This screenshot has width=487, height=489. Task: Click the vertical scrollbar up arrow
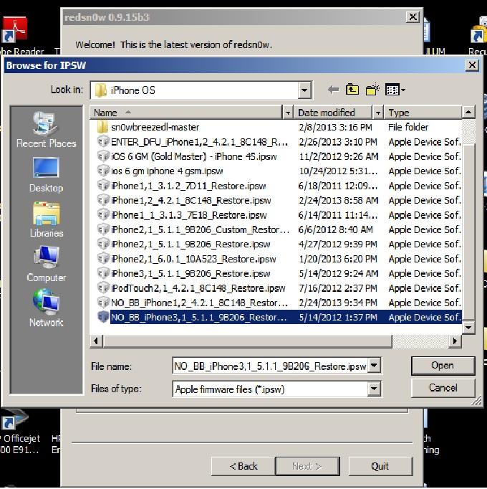468,112
